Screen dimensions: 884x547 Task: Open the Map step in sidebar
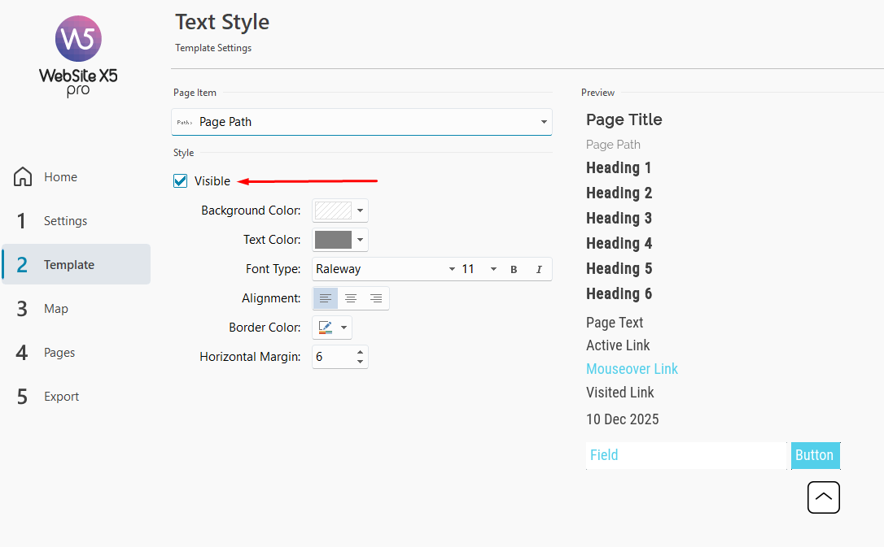coord(55,309)
